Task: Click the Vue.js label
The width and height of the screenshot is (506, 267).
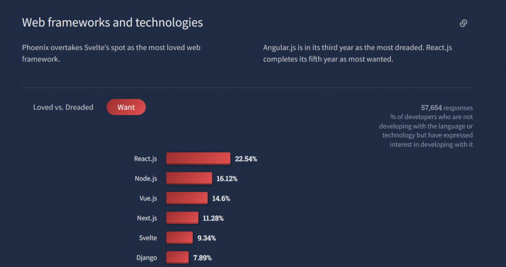Action: click(148, 198)
